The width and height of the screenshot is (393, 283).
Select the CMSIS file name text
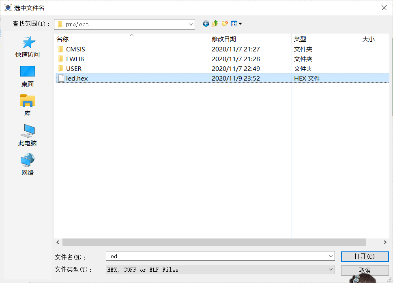[75, 49]
